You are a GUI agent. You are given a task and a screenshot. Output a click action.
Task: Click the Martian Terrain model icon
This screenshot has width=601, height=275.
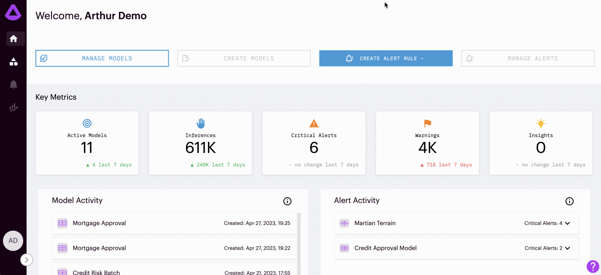pyautogui.click(x=345, y=223)
